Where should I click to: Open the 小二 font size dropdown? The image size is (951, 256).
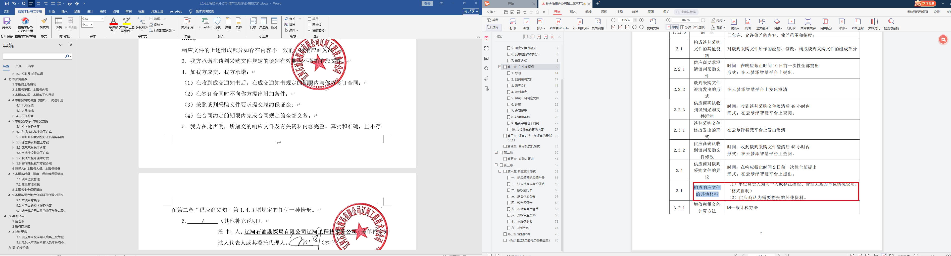click(x=91, y=25)
